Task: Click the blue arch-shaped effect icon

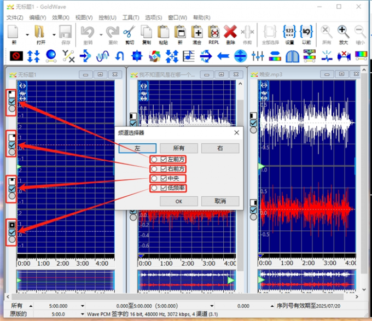Action: [292, 56]
